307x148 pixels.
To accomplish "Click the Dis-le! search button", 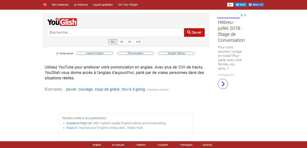I will [x=194, y=33].
